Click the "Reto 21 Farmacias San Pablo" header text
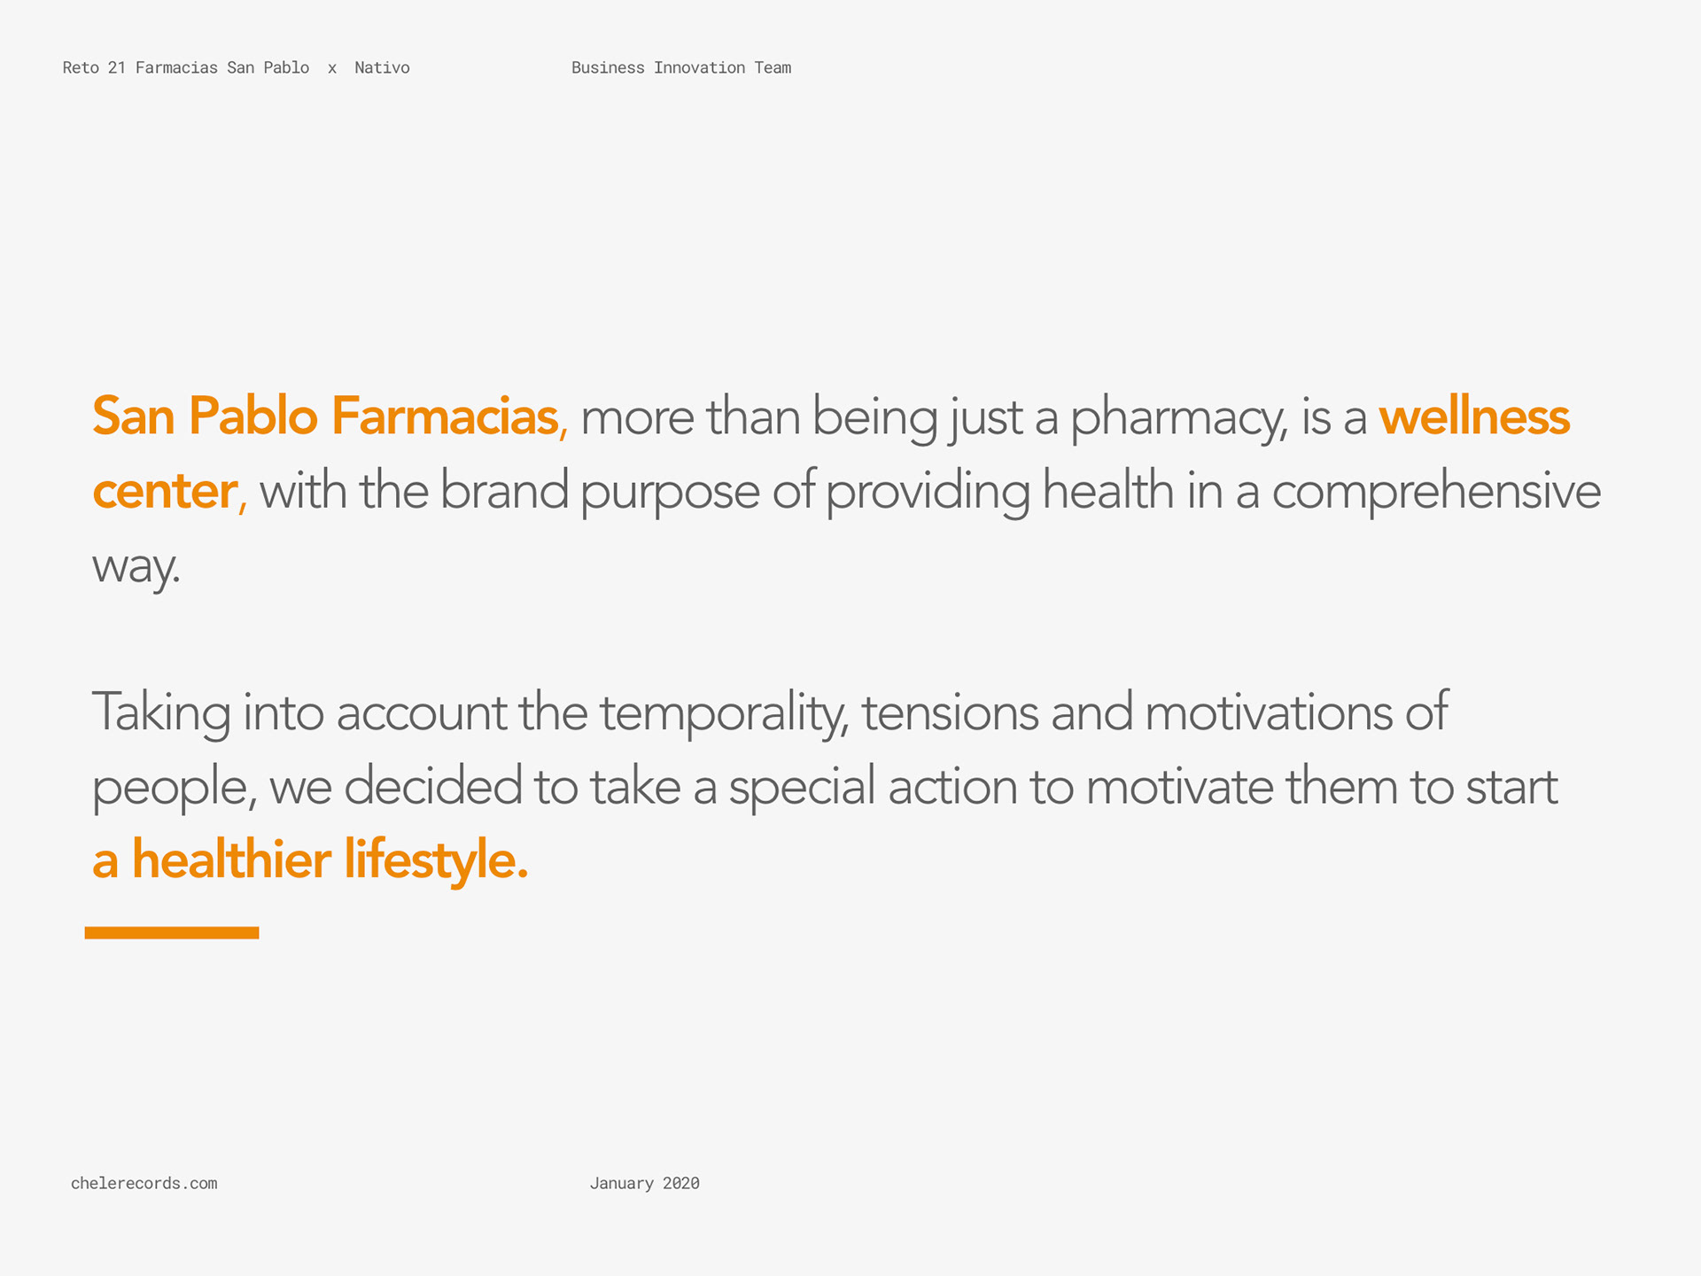The image size is (1701, 1276). 185,67
